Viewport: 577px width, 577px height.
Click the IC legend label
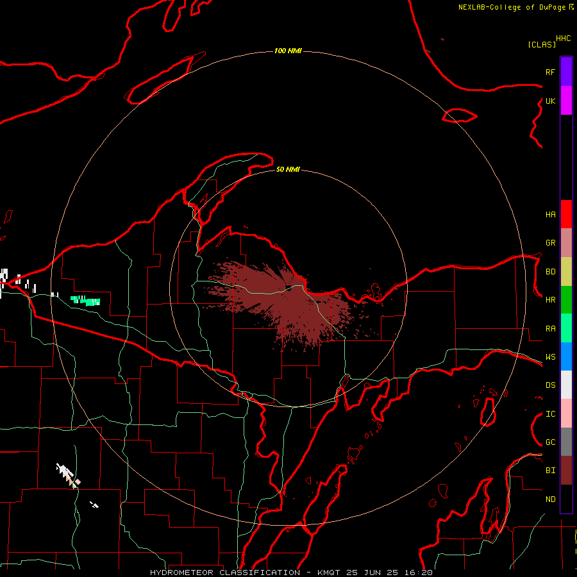coord(550,414)
